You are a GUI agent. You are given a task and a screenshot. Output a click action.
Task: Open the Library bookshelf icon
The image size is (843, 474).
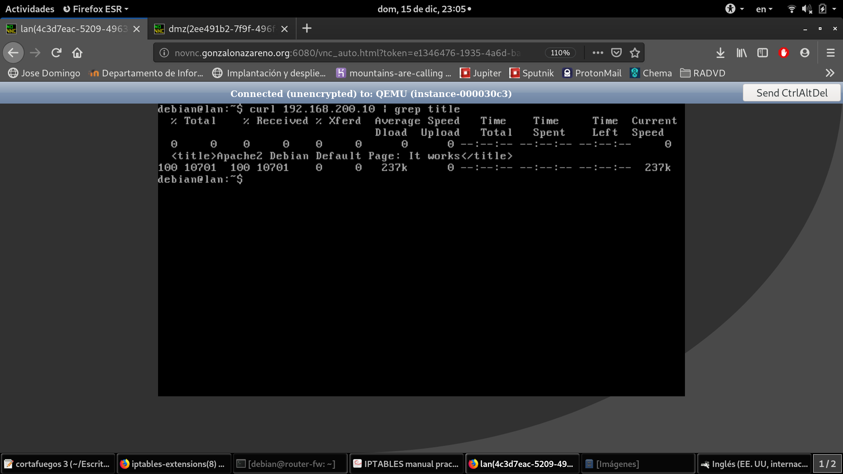click(741, 53)
